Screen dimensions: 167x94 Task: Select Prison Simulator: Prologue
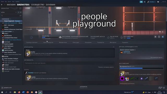click(11, 58)
